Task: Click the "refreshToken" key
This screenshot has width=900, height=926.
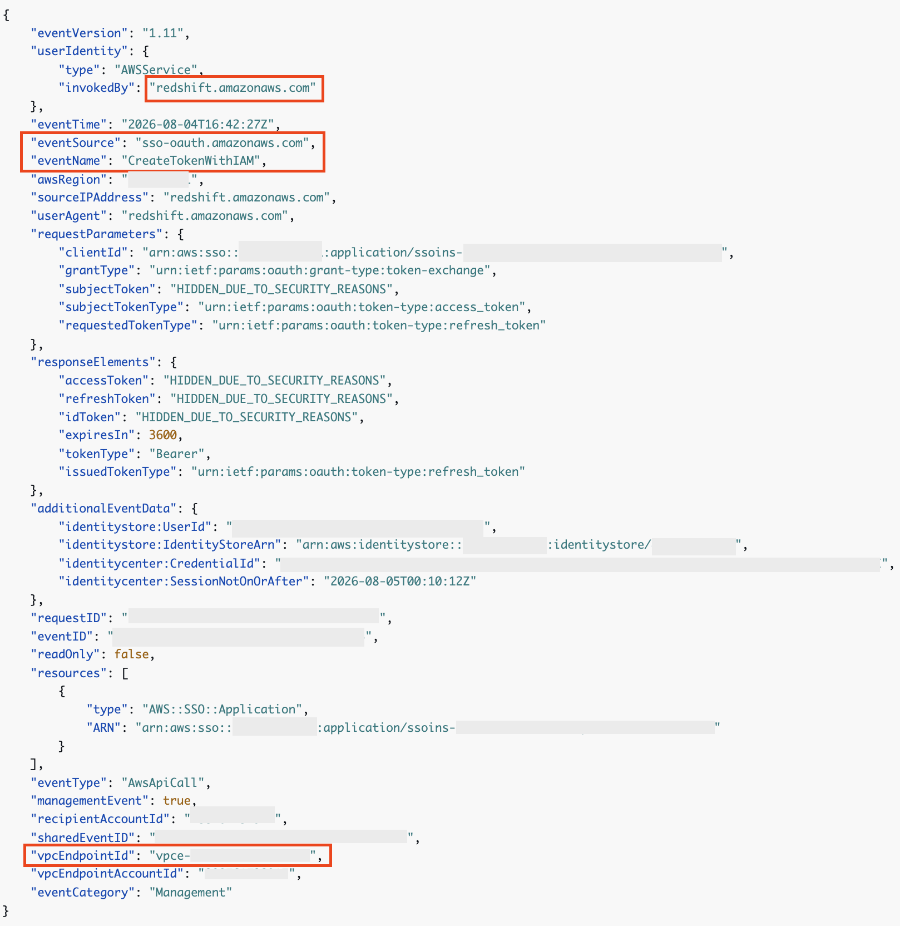Action: click(x=107, y=399)
